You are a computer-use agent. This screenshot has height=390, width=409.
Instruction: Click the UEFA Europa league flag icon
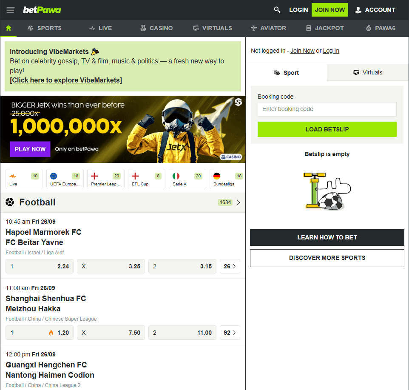pyautogui.click(x=54, y=176)
